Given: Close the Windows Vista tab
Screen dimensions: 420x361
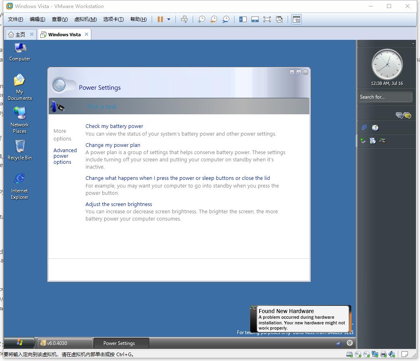Looking at the screenshot, I should click(86, 34).
